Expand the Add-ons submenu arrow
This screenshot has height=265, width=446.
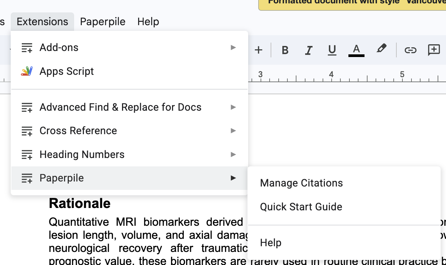(233, 48)
